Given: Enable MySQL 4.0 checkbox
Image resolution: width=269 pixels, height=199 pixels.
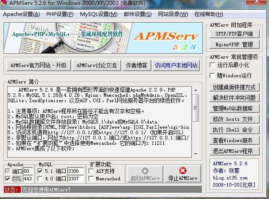Looking at the screenshot, I should point(42,179).
